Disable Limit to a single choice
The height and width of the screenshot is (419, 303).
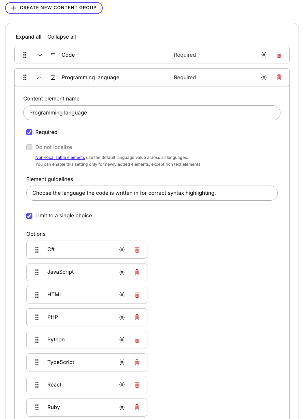click(29, 216)
